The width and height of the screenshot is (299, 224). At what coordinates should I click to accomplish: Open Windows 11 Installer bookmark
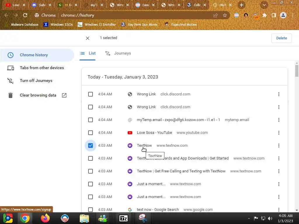97,24
